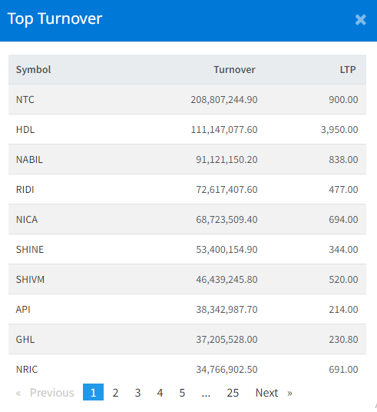Viewport: 377px width, 412px height.
Task: Go to page 3 of results
Action: click(137, 393)
